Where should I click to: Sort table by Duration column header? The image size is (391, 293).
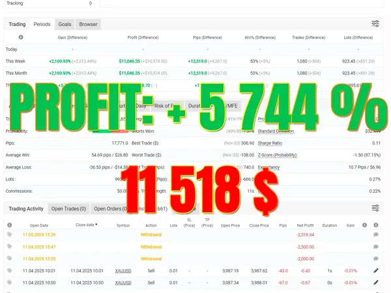click(x=329, y=225)
